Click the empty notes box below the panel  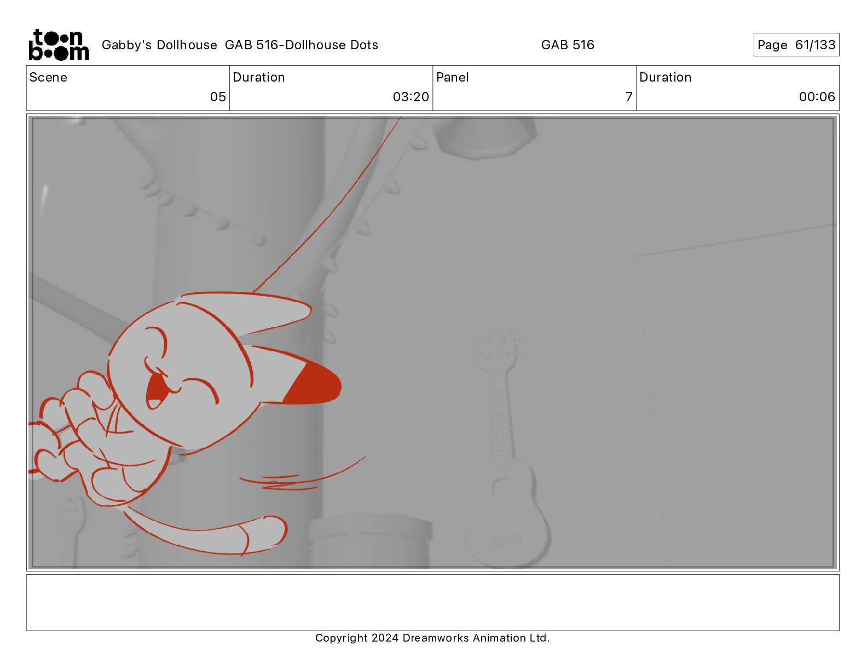[433, 602]
